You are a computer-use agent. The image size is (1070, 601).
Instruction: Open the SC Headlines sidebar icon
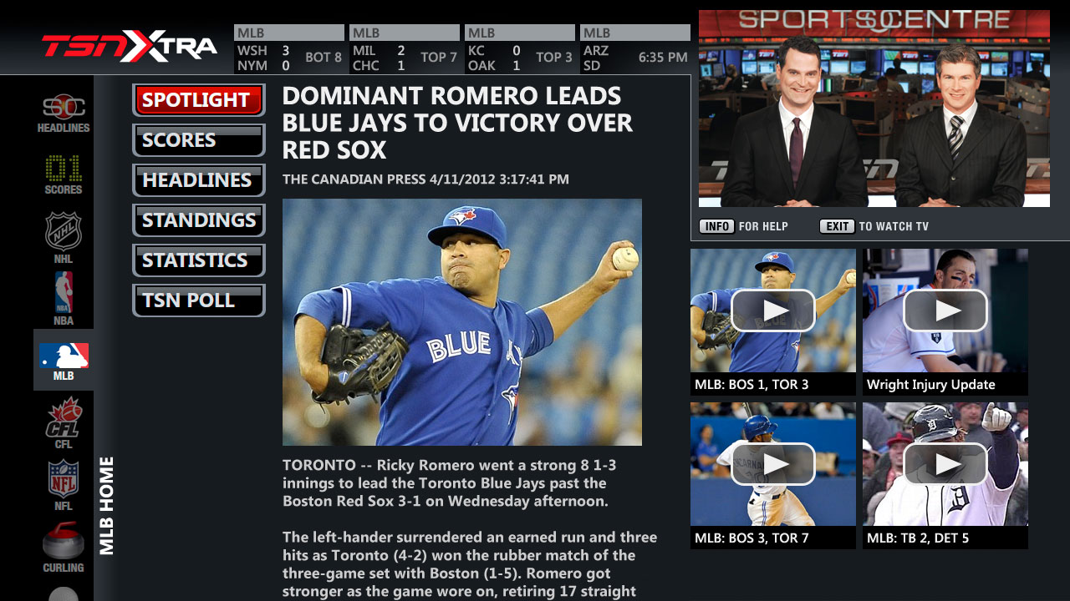click(64, 113)
